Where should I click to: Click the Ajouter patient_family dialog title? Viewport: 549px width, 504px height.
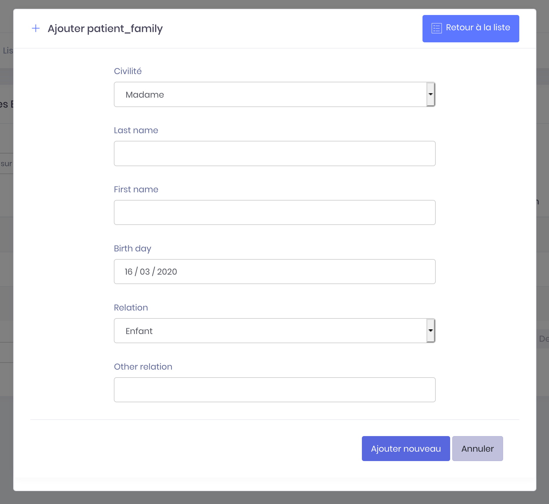(x=105, y=29)
